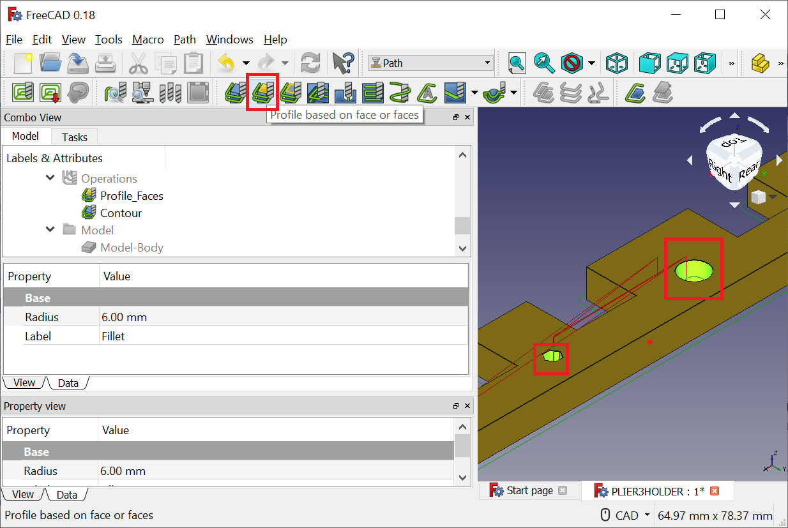Inspect G-code of the path

116,93
